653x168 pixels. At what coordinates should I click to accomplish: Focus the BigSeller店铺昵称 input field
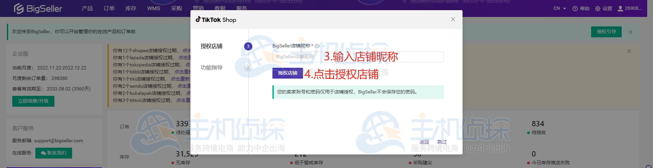point(358,57)
